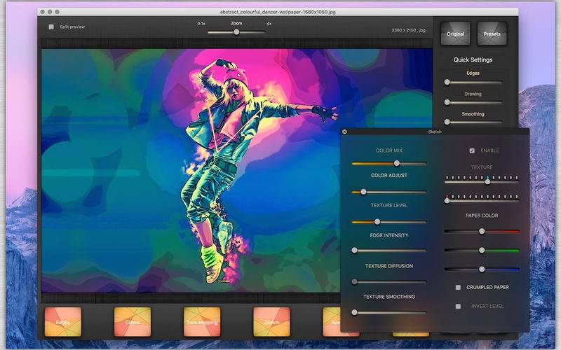Click the Texture Level slider
The image size is (561, 350).
coord(389,222)
